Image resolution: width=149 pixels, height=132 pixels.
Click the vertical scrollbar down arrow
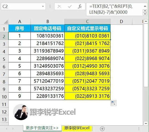click(x=146, y=124)
